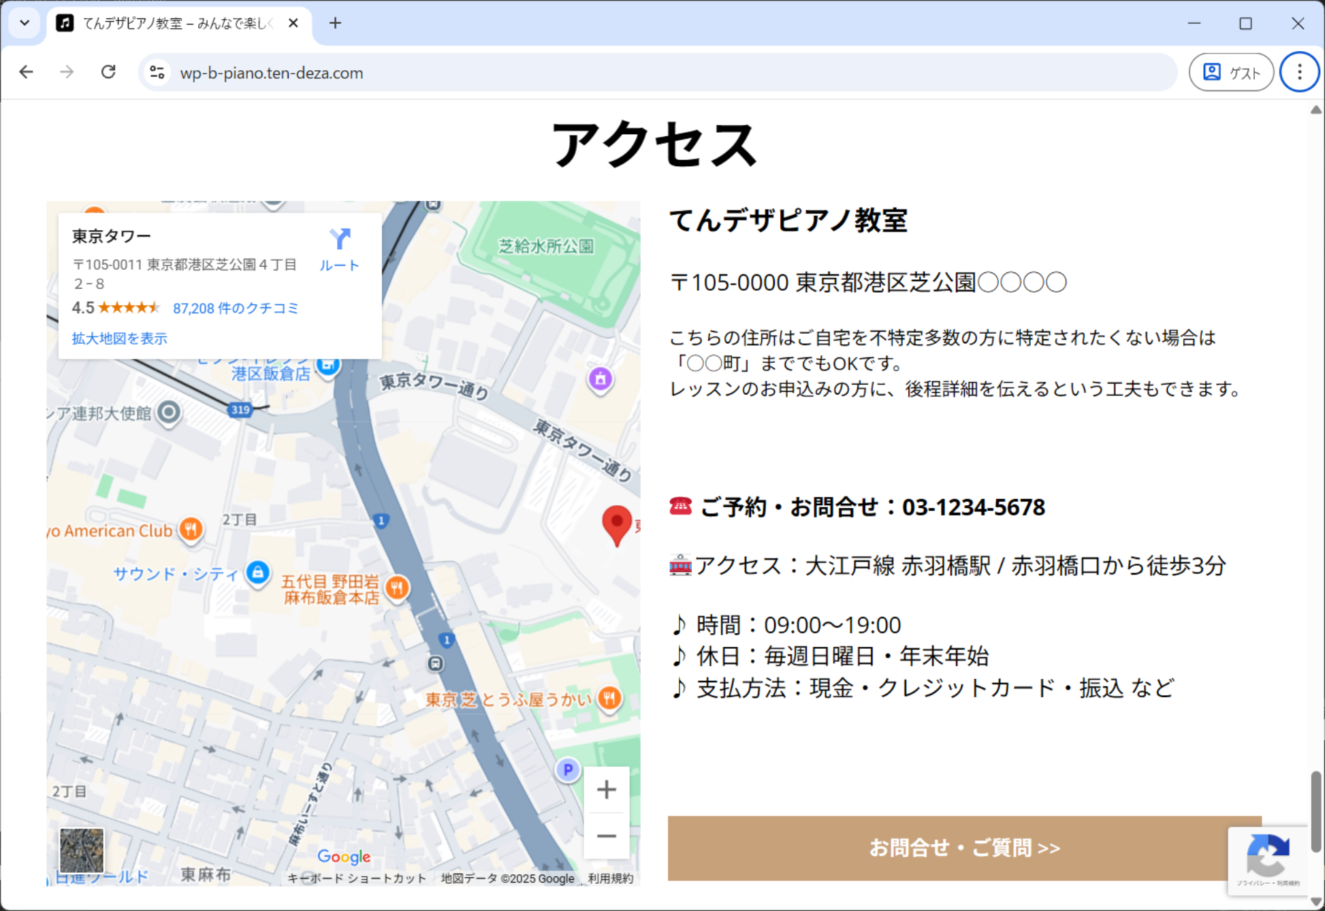Screen dimensions: 1325x911
Task: Expand the tab search dropdown
Action: pyautogui.click(x=25, y=23)
